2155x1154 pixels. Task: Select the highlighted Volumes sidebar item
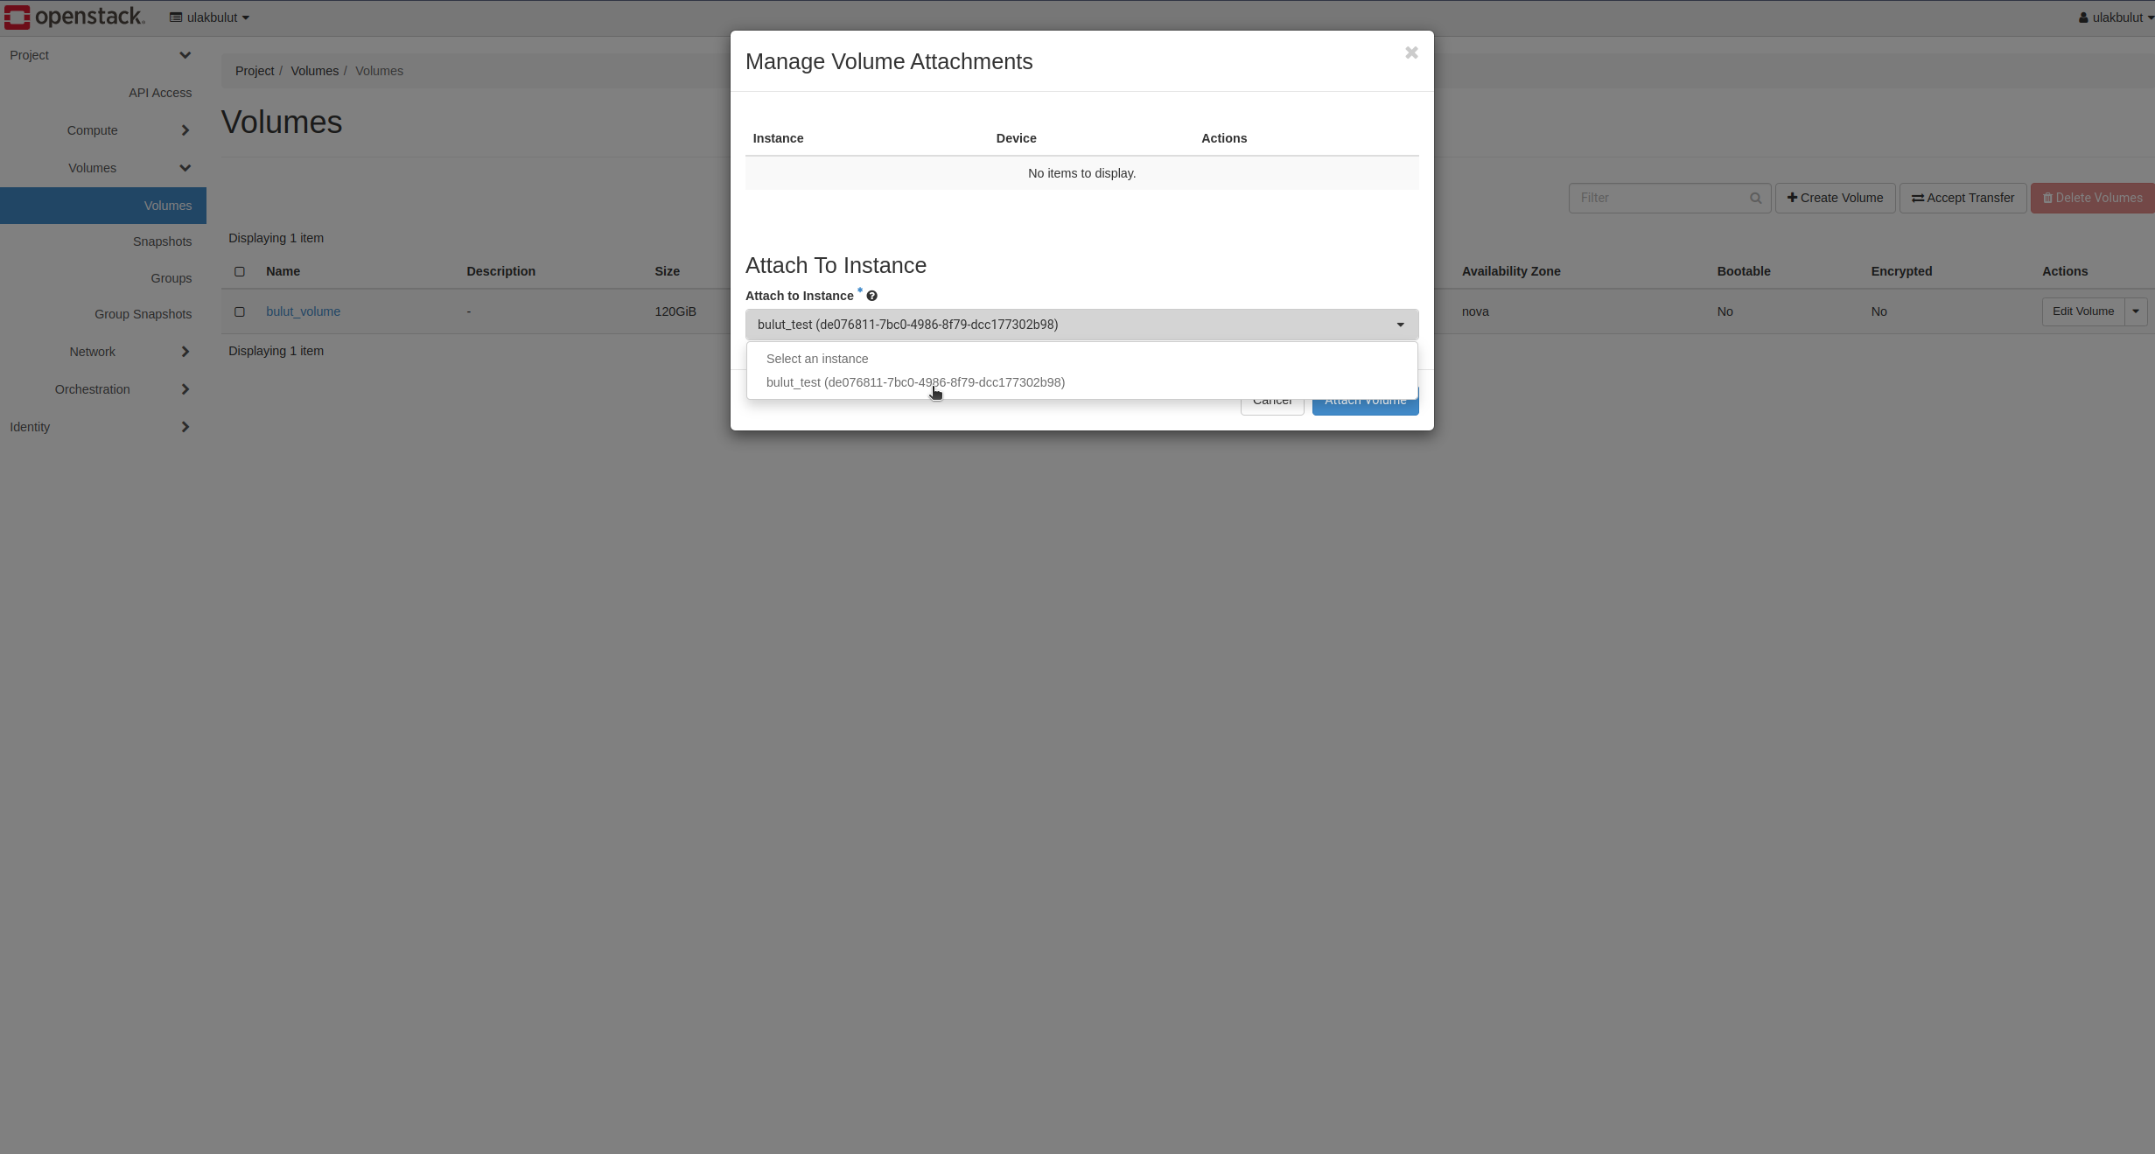(x=103, y=206)
